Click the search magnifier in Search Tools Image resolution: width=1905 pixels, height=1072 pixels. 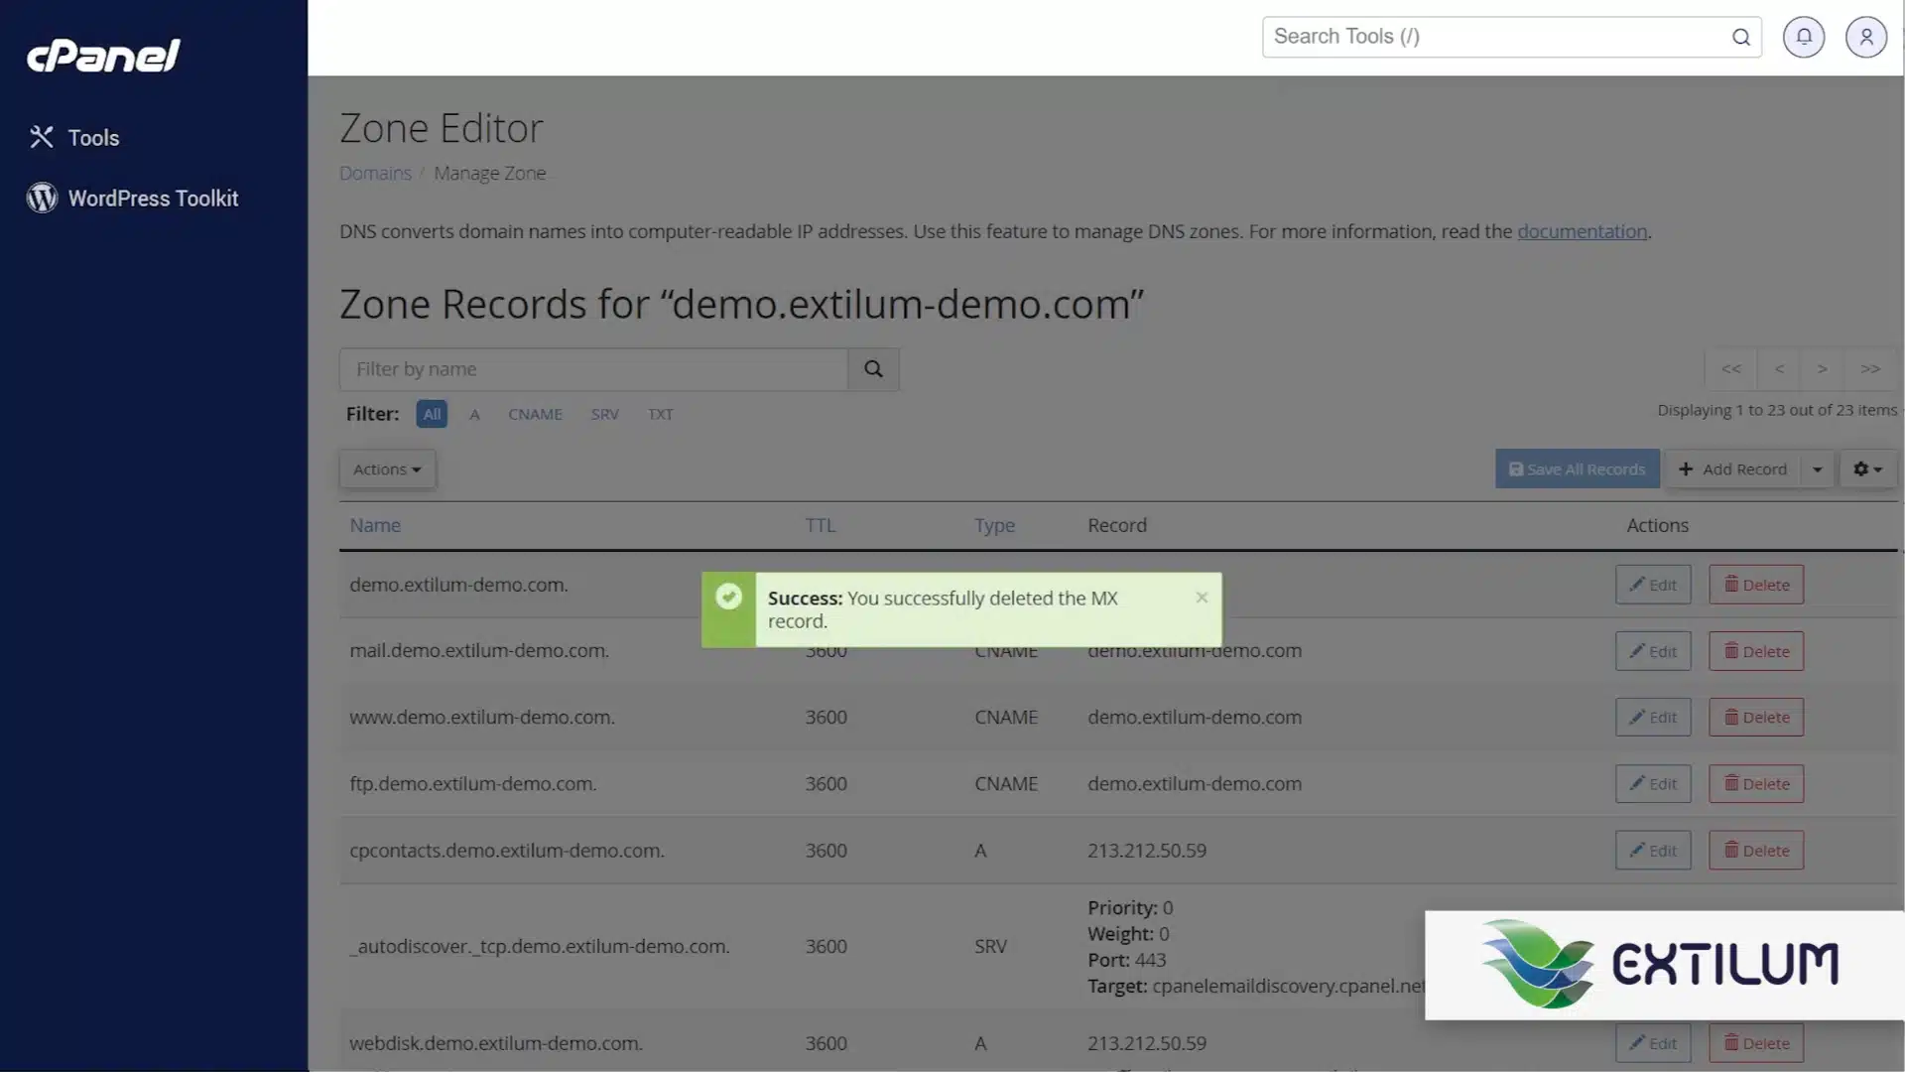(x=1741, y=37)
